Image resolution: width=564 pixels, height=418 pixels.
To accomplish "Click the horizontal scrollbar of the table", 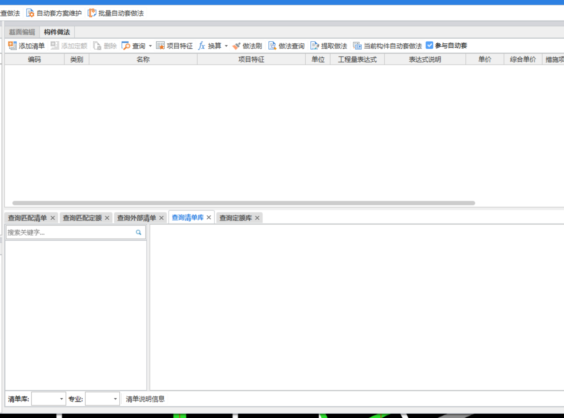I will 244,203.
